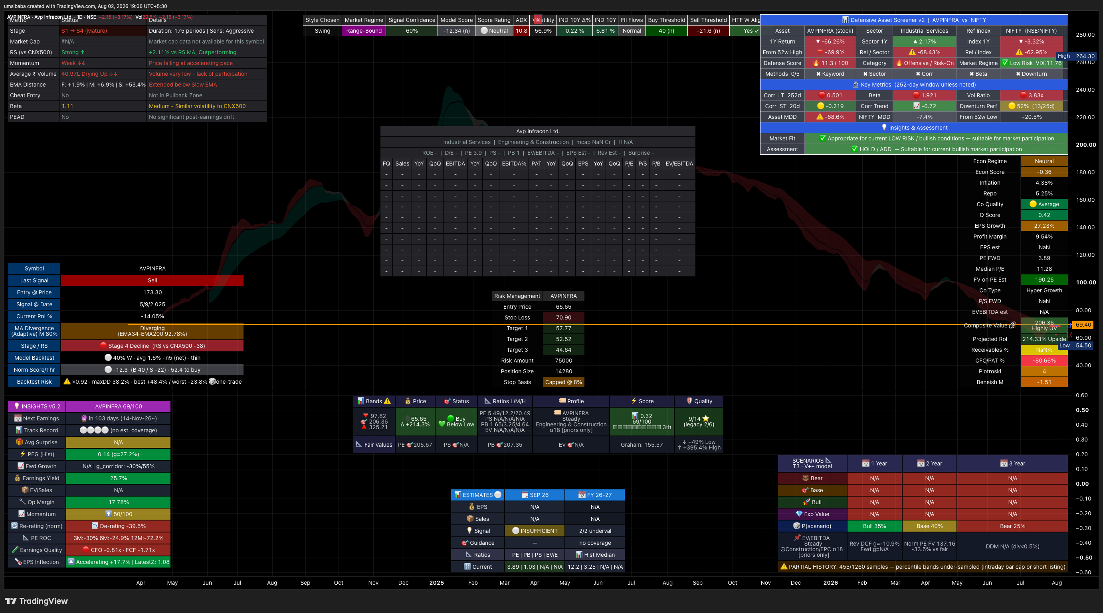
Task: Click the red 'Sell' Last Signal cell
Action: coord(152,280)
